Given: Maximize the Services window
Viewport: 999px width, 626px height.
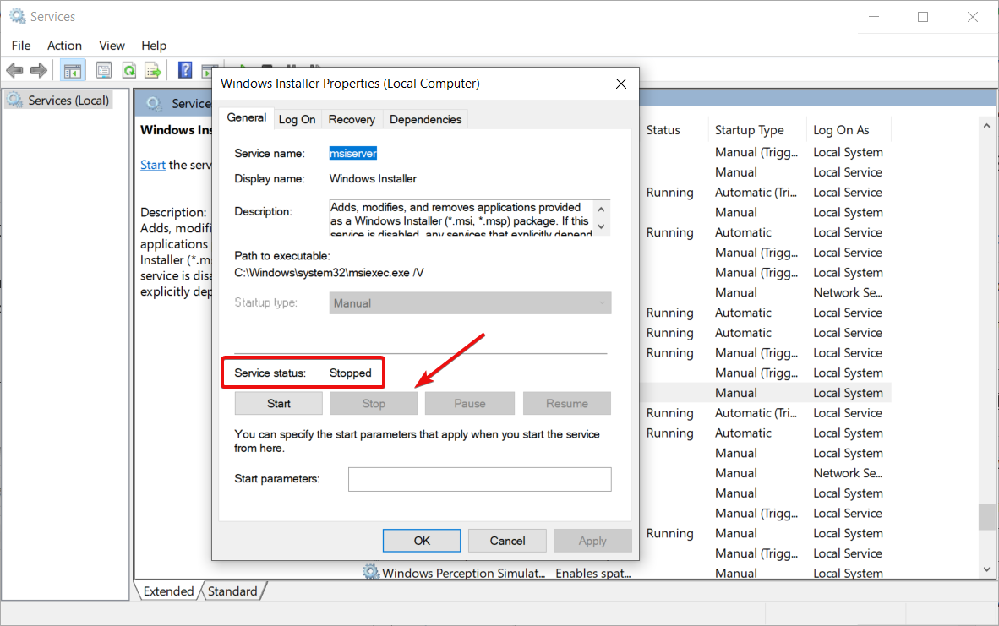Looking at the screenshot, I should [x=923, y=17].
